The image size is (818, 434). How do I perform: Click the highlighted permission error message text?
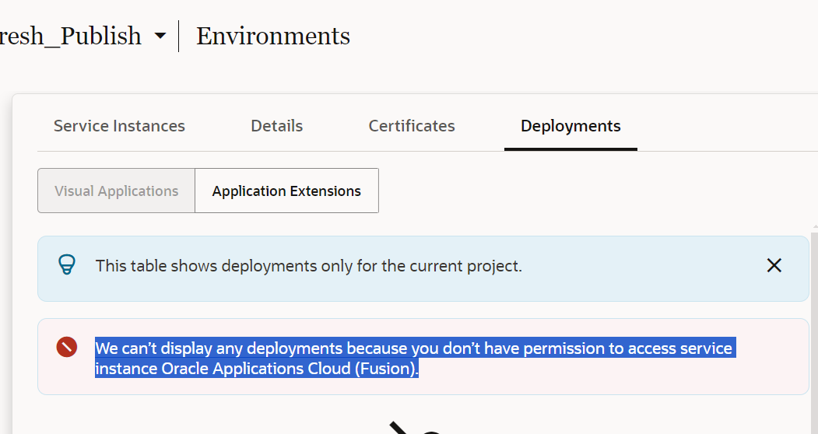(416, 358)
